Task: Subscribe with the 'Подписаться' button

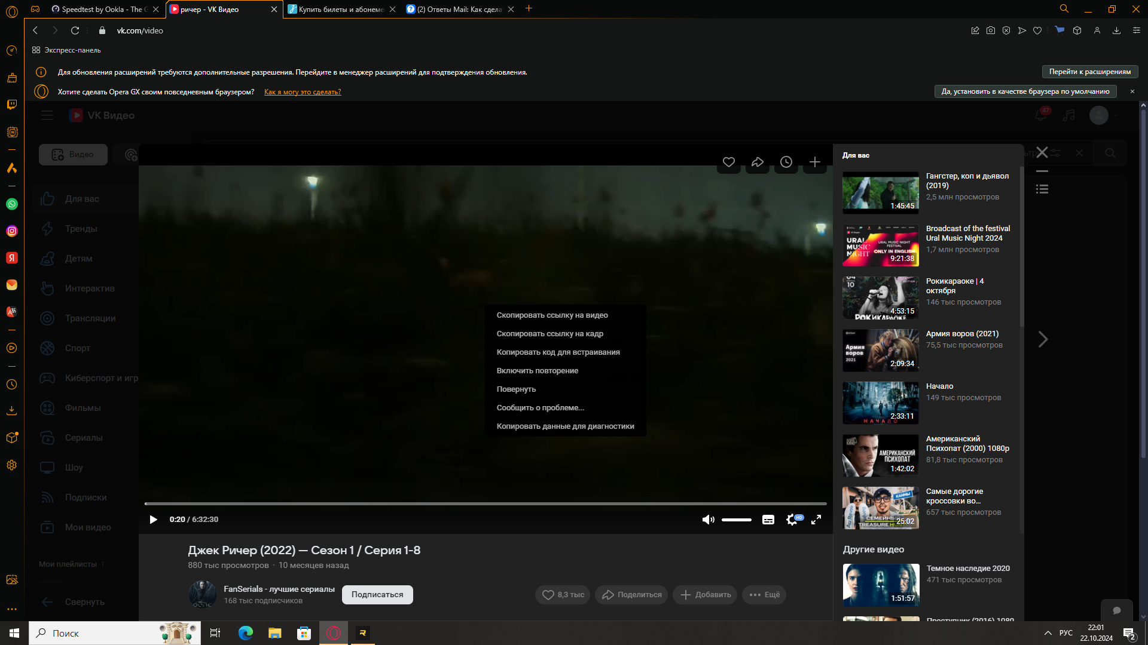Action: [x=377, y=595]
